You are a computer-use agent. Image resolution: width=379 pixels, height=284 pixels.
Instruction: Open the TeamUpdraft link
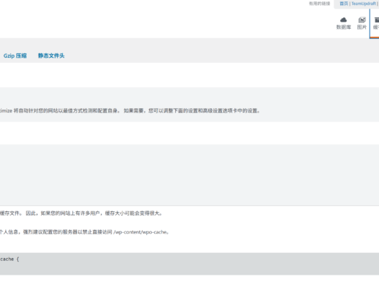tap(364, 4)
